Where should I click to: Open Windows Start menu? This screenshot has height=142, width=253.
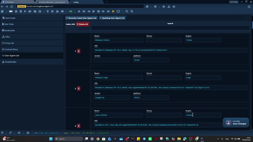tap(51, 139)
